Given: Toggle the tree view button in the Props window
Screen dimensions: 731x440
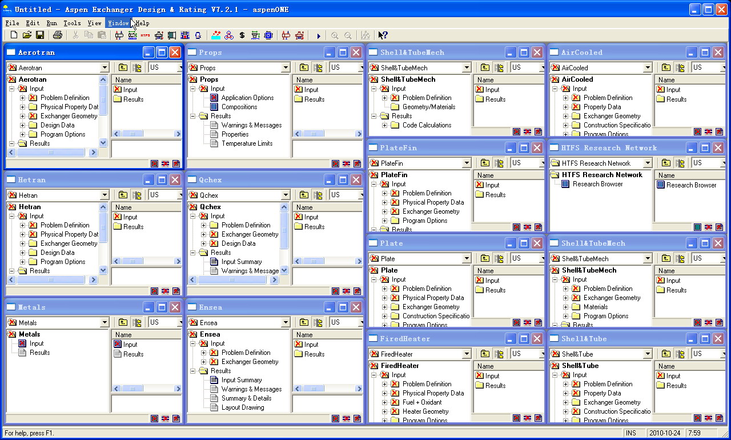Looking at the screenshot, I should point(318,67).
